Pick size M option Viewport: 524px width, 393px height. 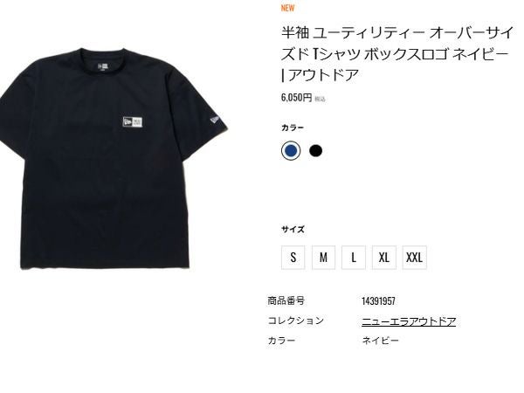click(323, 258)
